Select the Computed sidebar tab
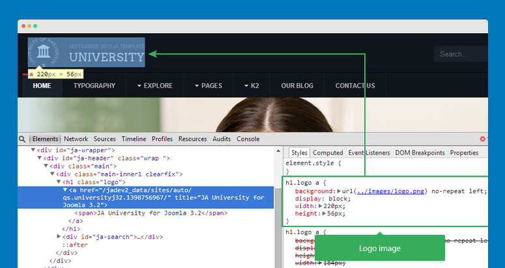 click(x=328, y=153)
